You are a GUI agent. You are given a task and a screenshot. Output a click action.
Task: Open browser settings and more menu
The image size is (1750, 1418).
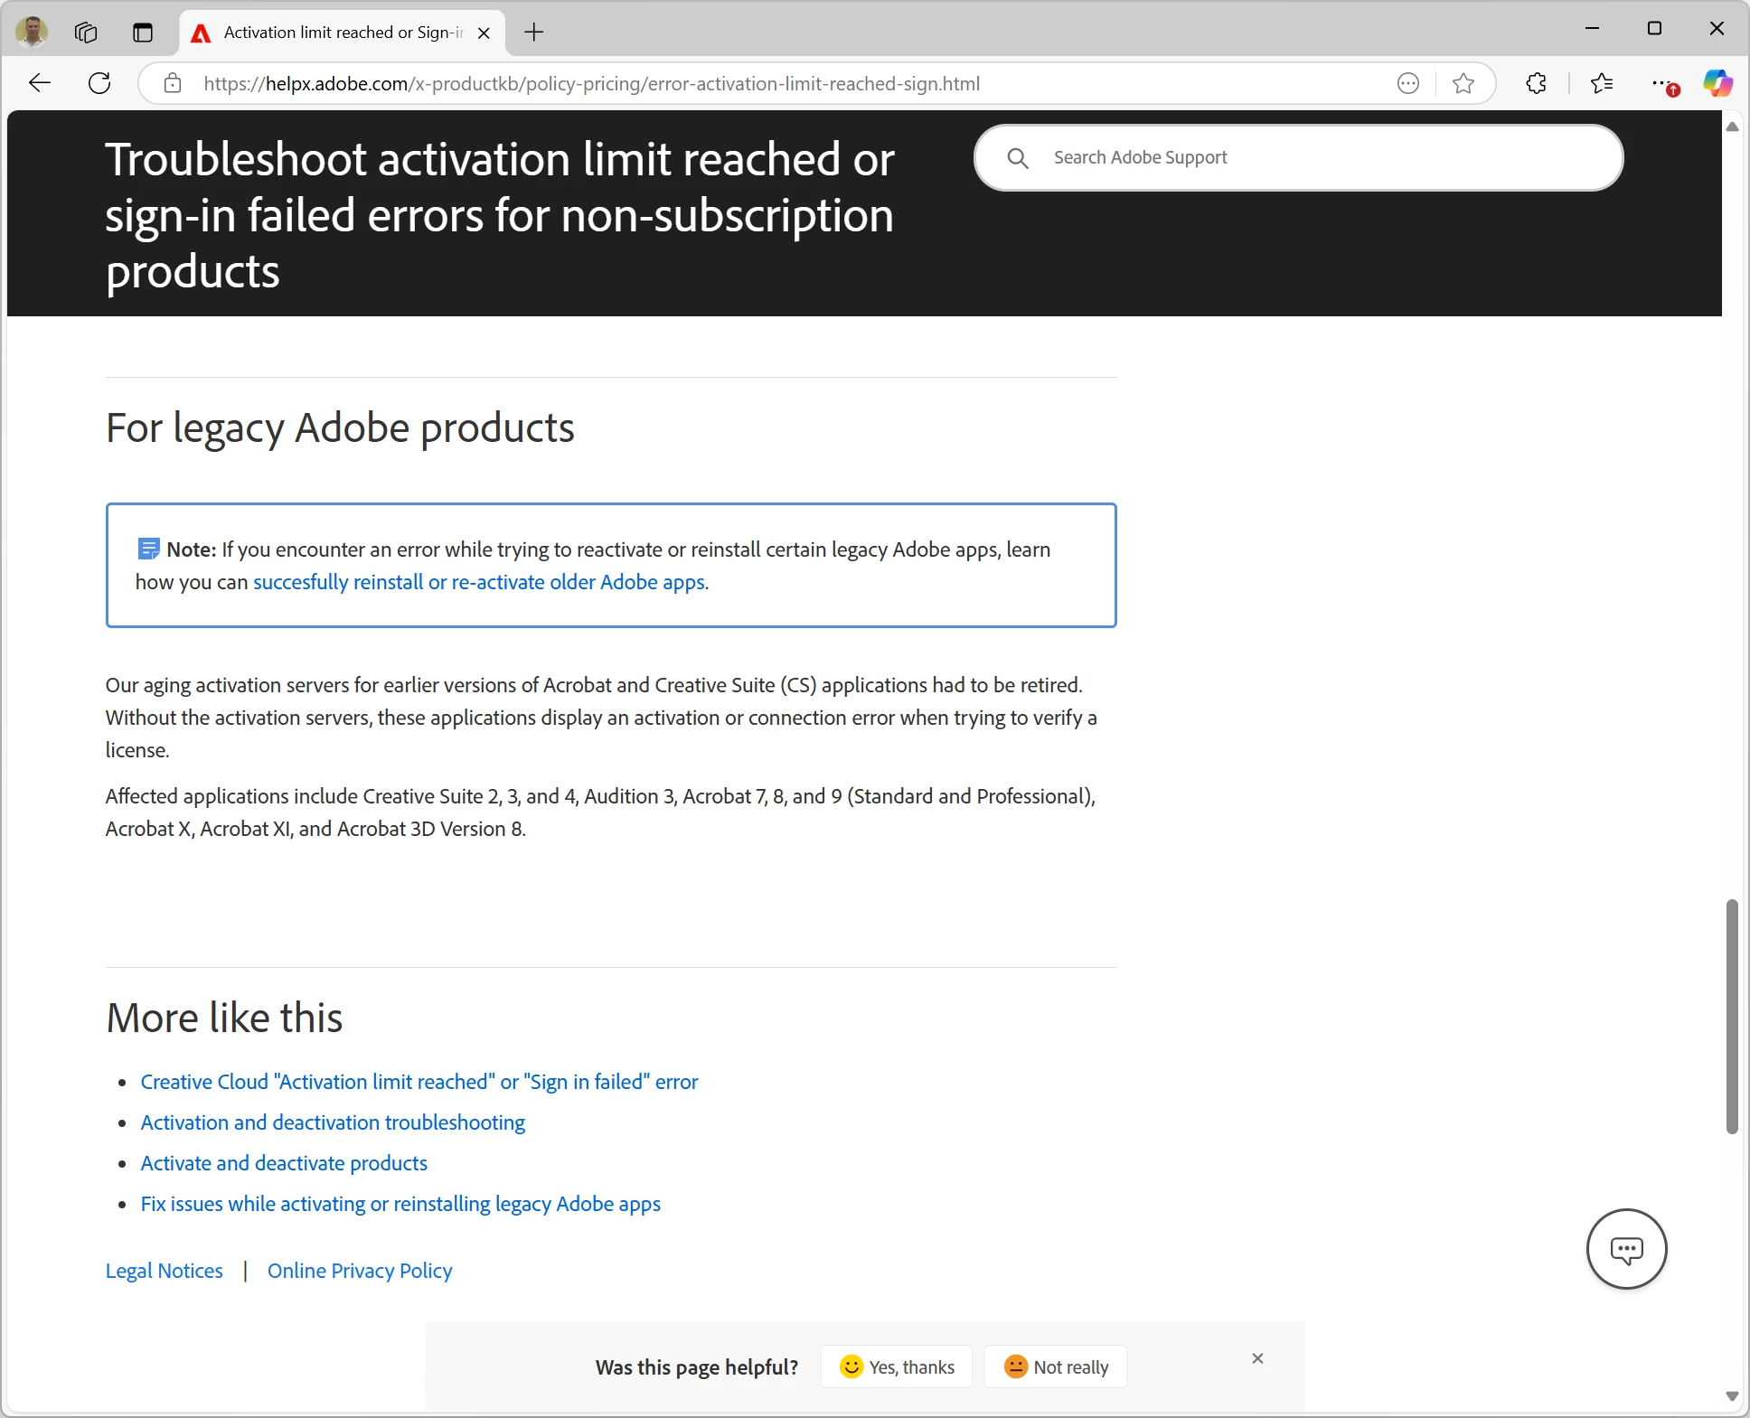[1661, 83]
